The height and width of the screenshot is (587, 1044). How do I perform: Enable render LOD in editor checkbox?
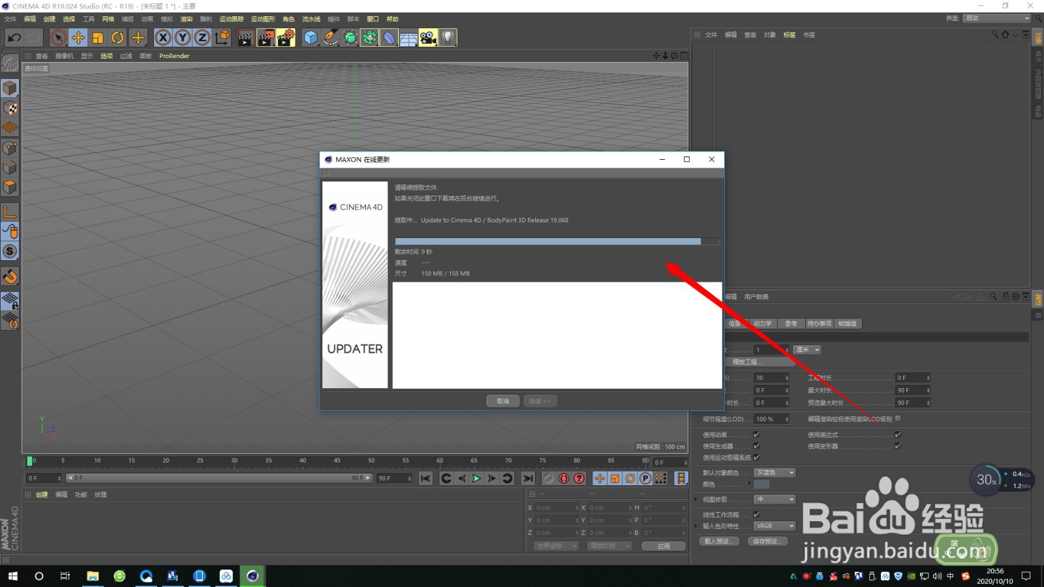[898, 419]
